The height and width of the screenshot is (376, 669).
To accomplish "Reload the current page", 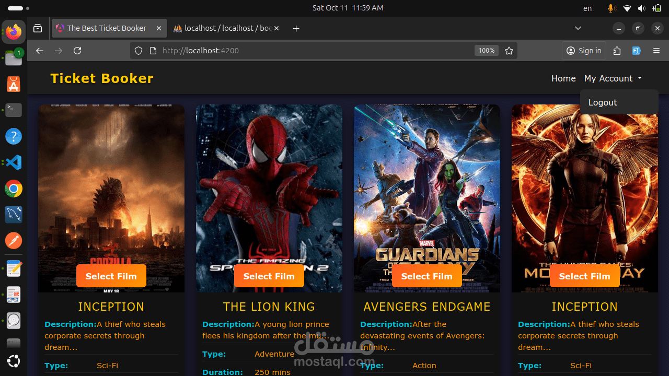I will [77, 51].
